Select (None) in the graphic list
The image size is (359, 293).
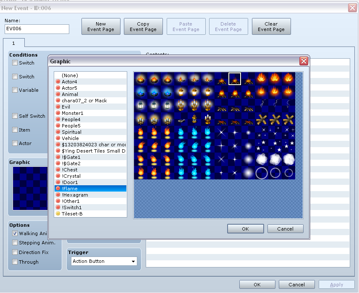coord(90,75)
